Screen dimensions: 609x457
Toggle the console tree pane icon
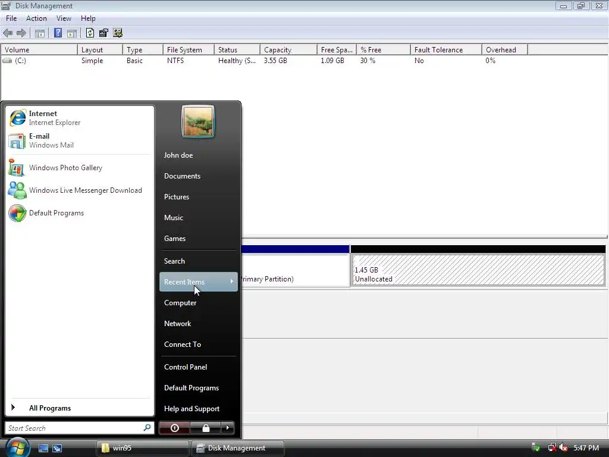pyautogui.click(x=40, y=33)
